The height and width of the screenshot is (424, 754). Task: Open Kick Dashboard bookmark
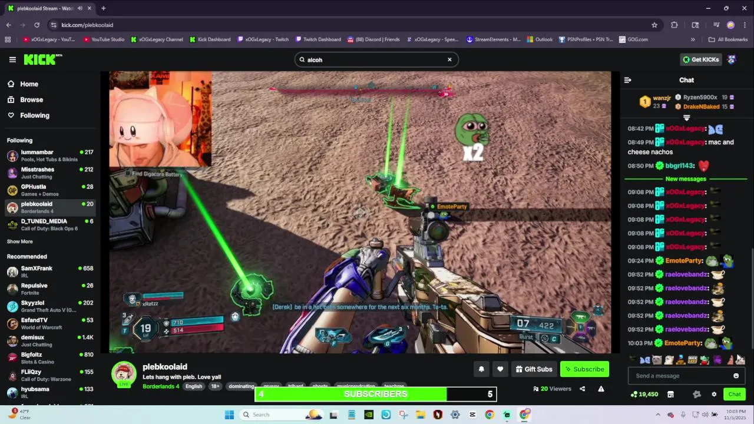click(x=210, y=39)
